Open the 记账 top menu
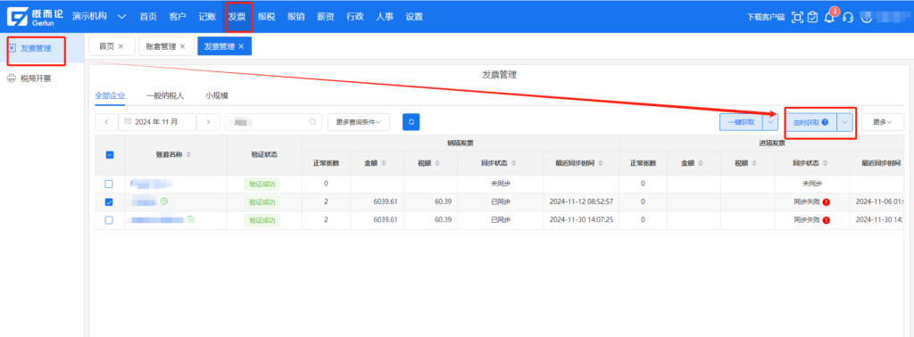 [x=207, y=16]
